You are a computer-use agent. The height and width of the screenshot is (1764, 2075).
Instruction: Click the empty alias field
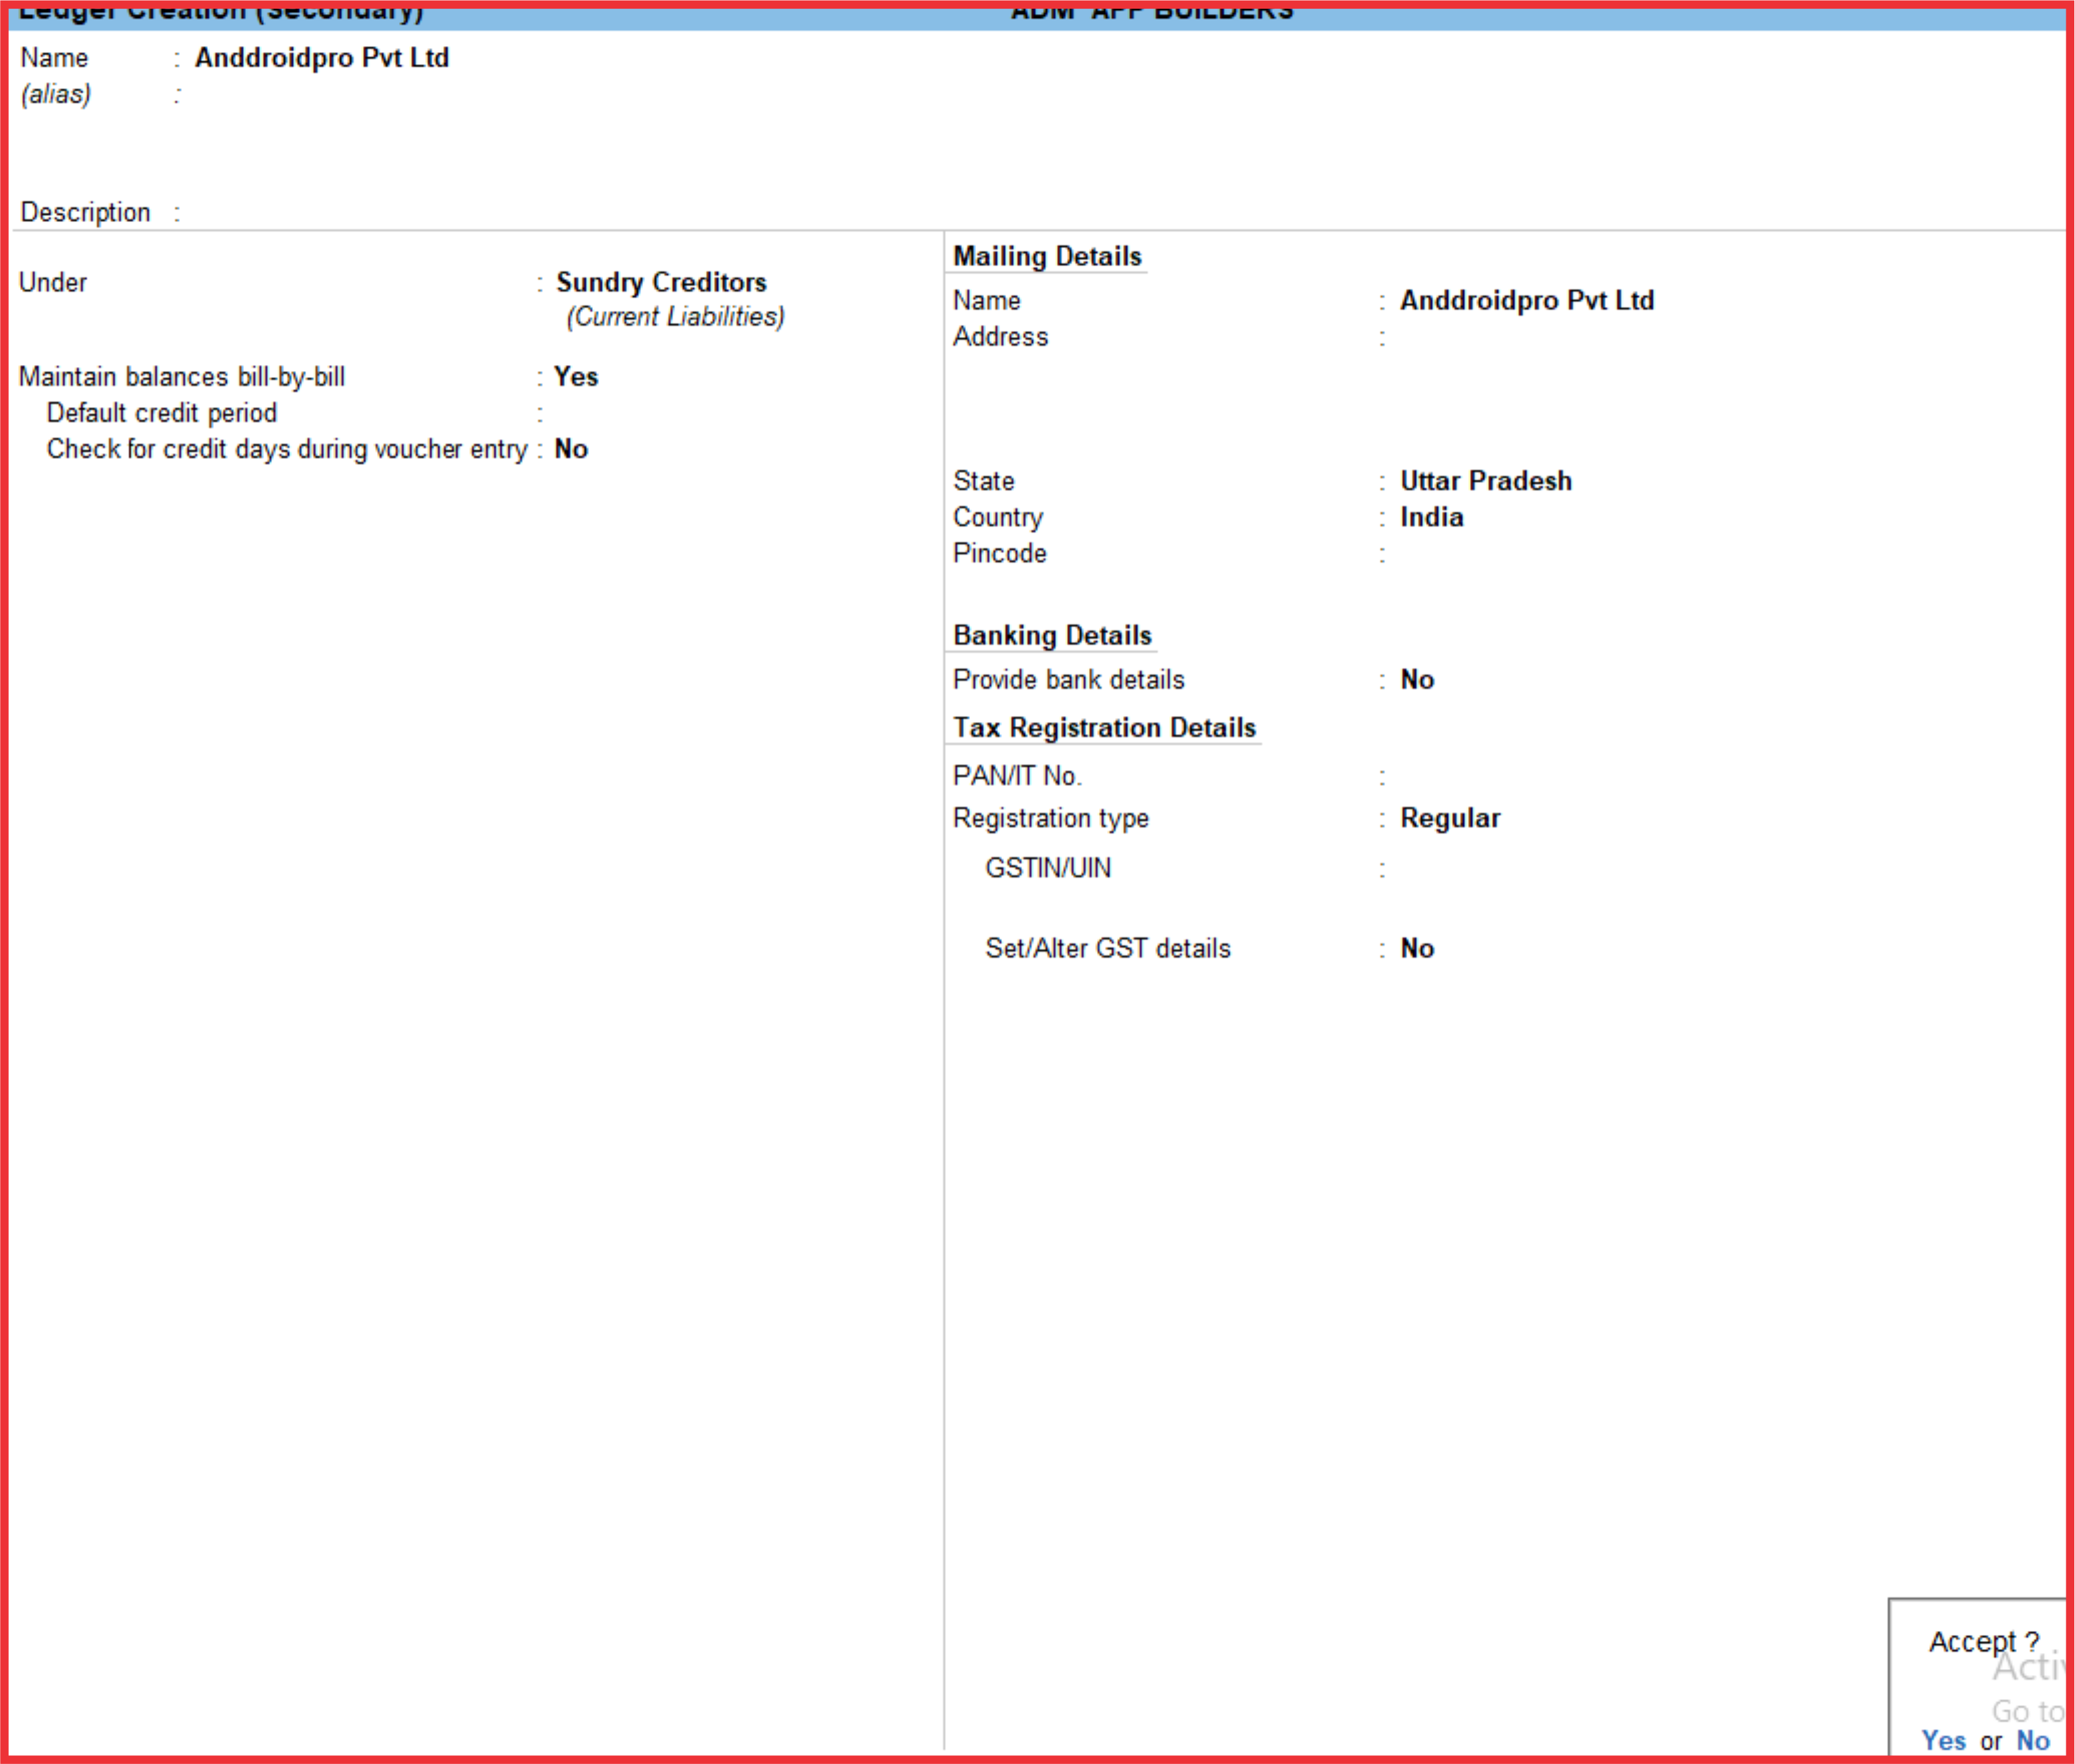pos(300,95)
